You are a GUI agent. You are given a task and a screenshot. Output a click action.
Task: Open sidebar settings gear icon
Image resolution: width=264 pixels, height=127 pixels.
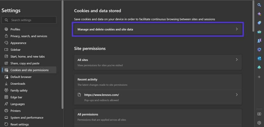(x=259, y=123)
